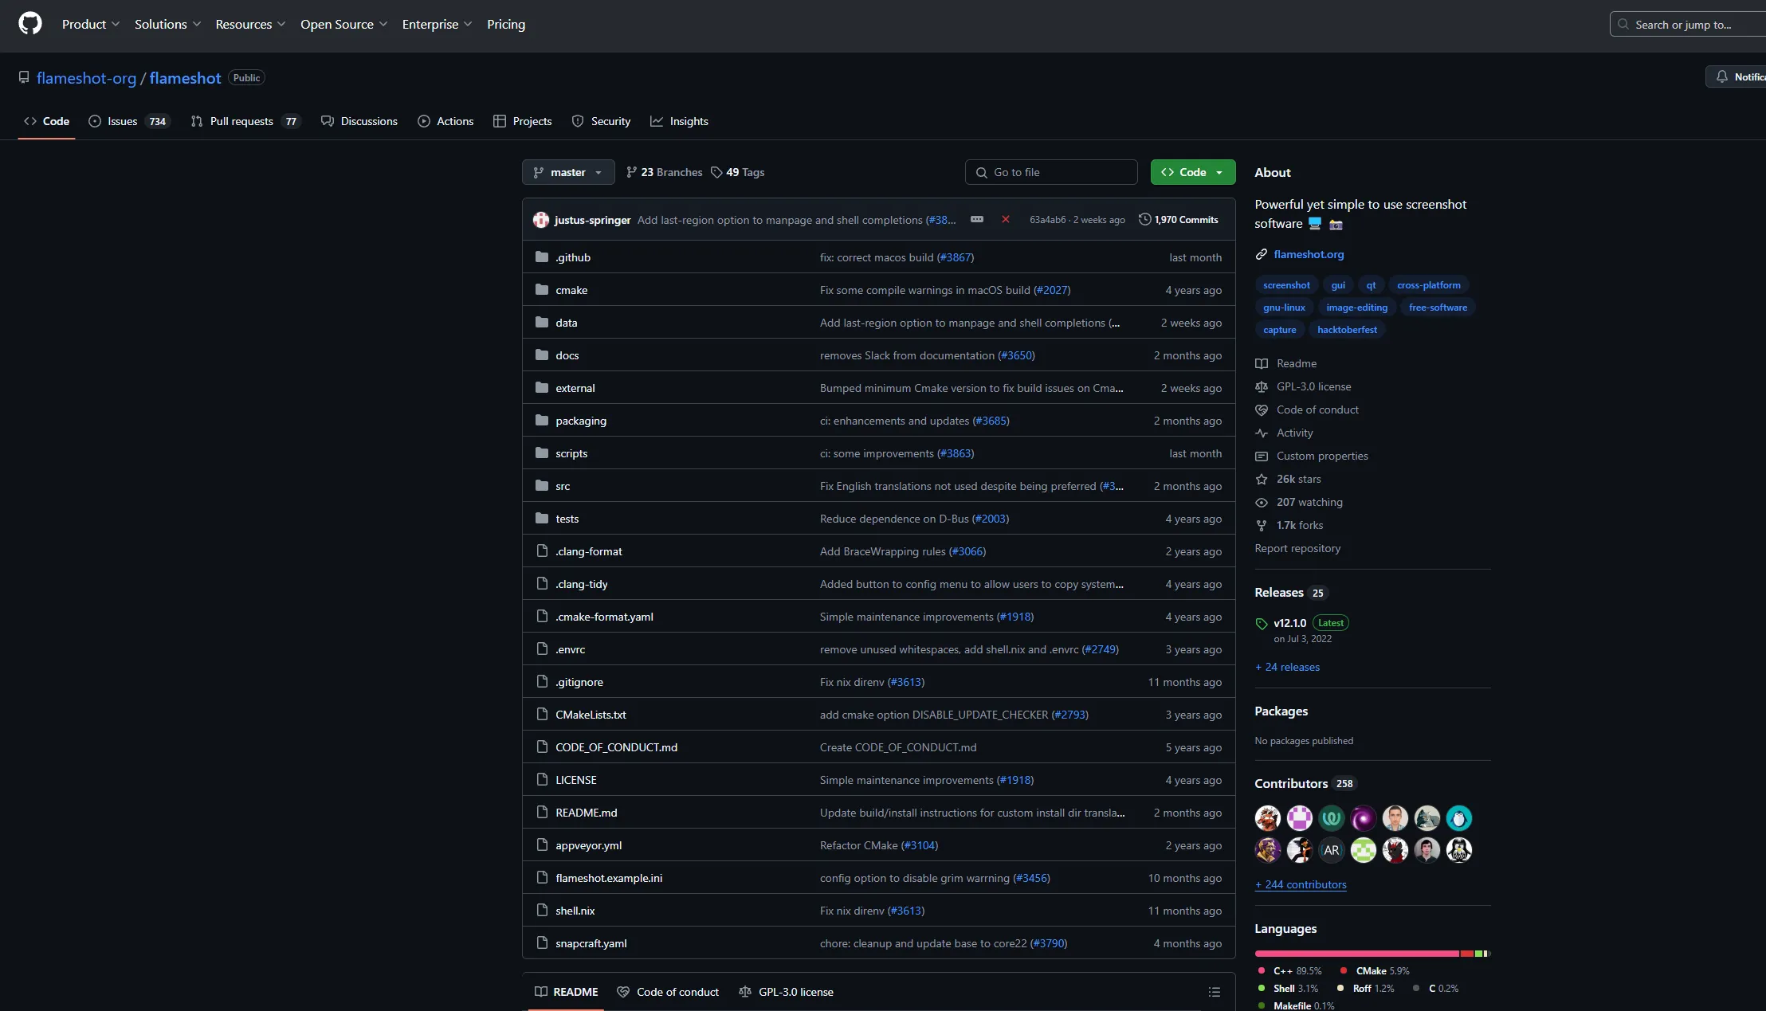Switch to the Pull requests tab
Image resolution: width=1766 pixels, height=1011 pixels.
(x=245, y=121)
